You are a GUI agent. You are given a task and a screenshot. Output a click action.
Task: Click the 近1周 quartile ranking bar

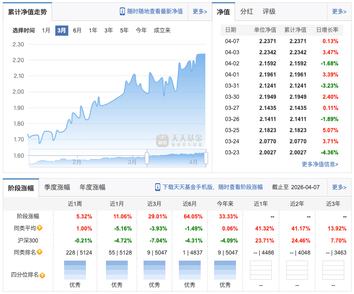[x=75, y=270]
